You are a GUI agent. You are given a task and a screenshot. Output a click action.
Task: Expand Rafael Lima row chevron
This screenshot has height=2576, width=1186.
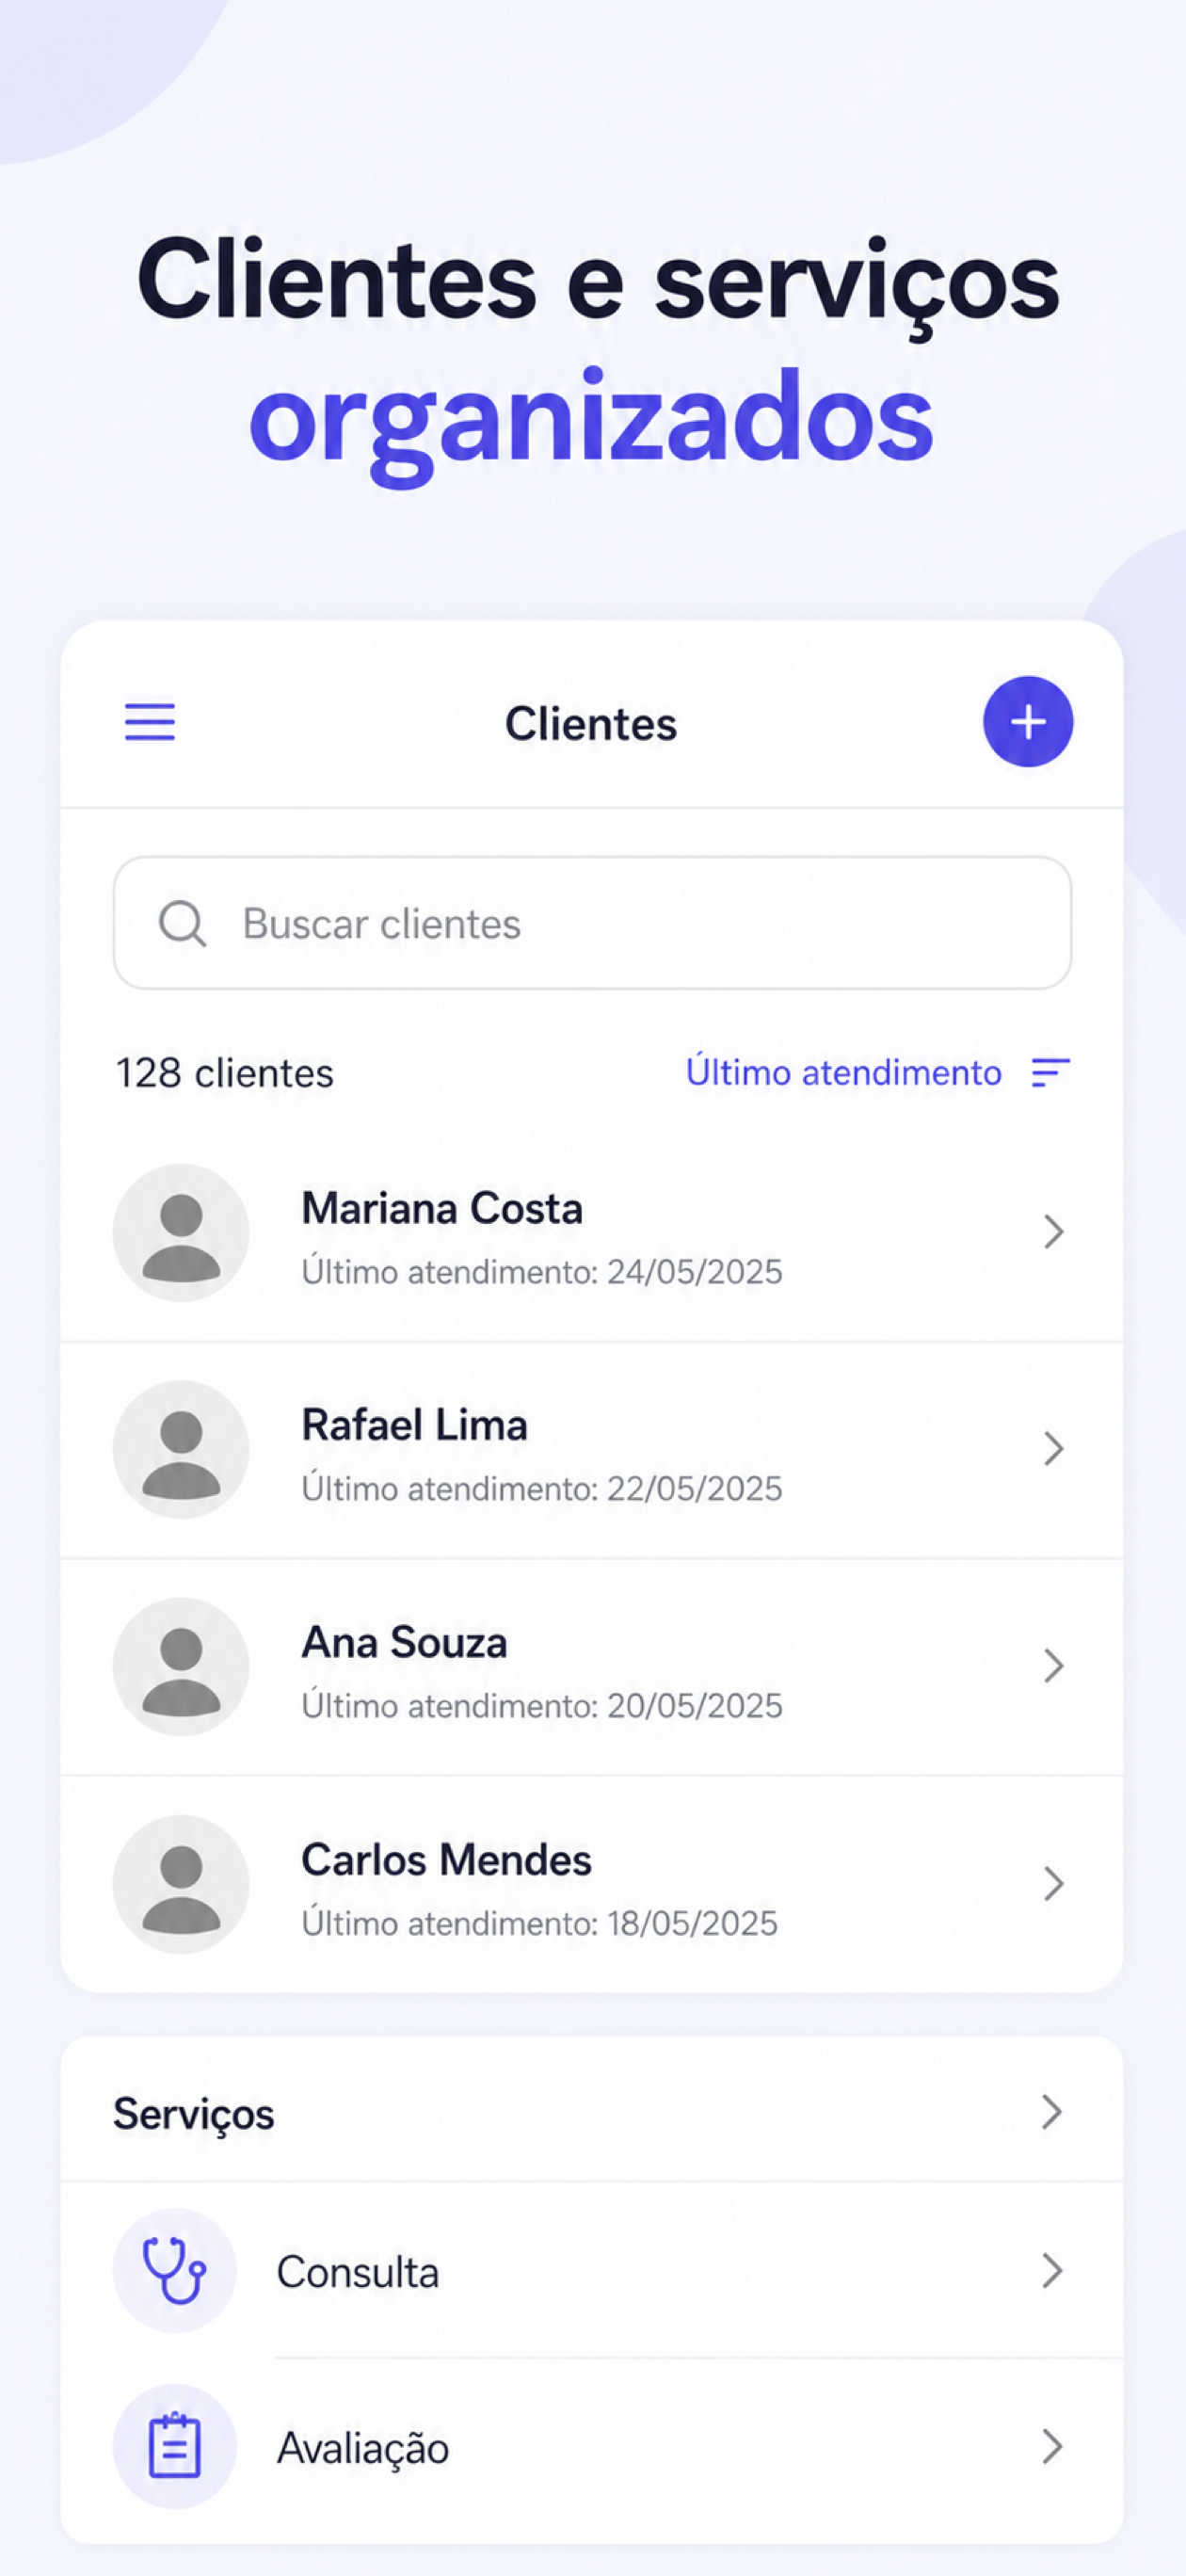[1053, 1449]
